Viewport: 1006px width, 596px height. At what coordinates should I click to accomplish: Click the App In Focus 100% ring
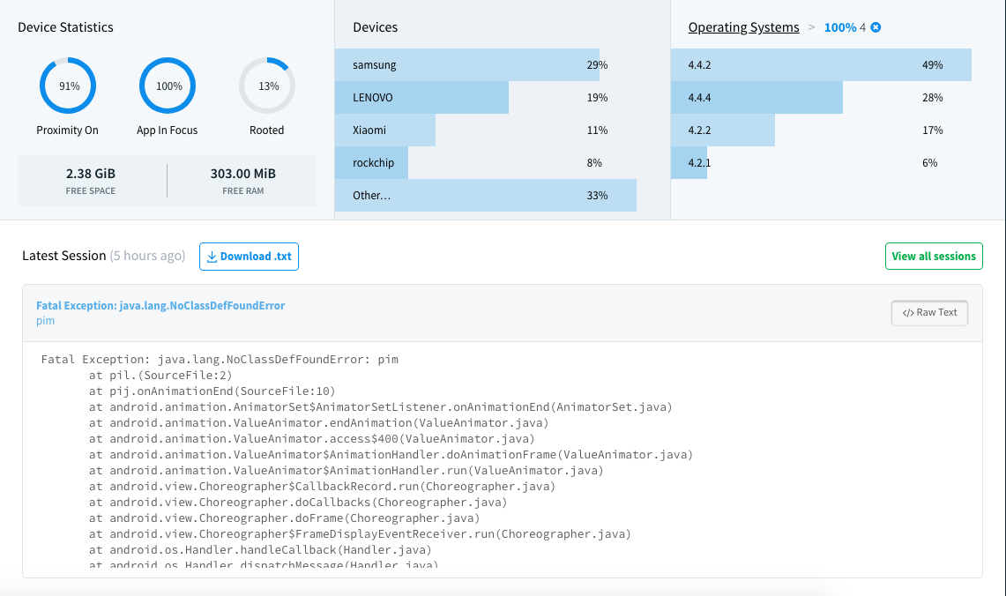168,86
